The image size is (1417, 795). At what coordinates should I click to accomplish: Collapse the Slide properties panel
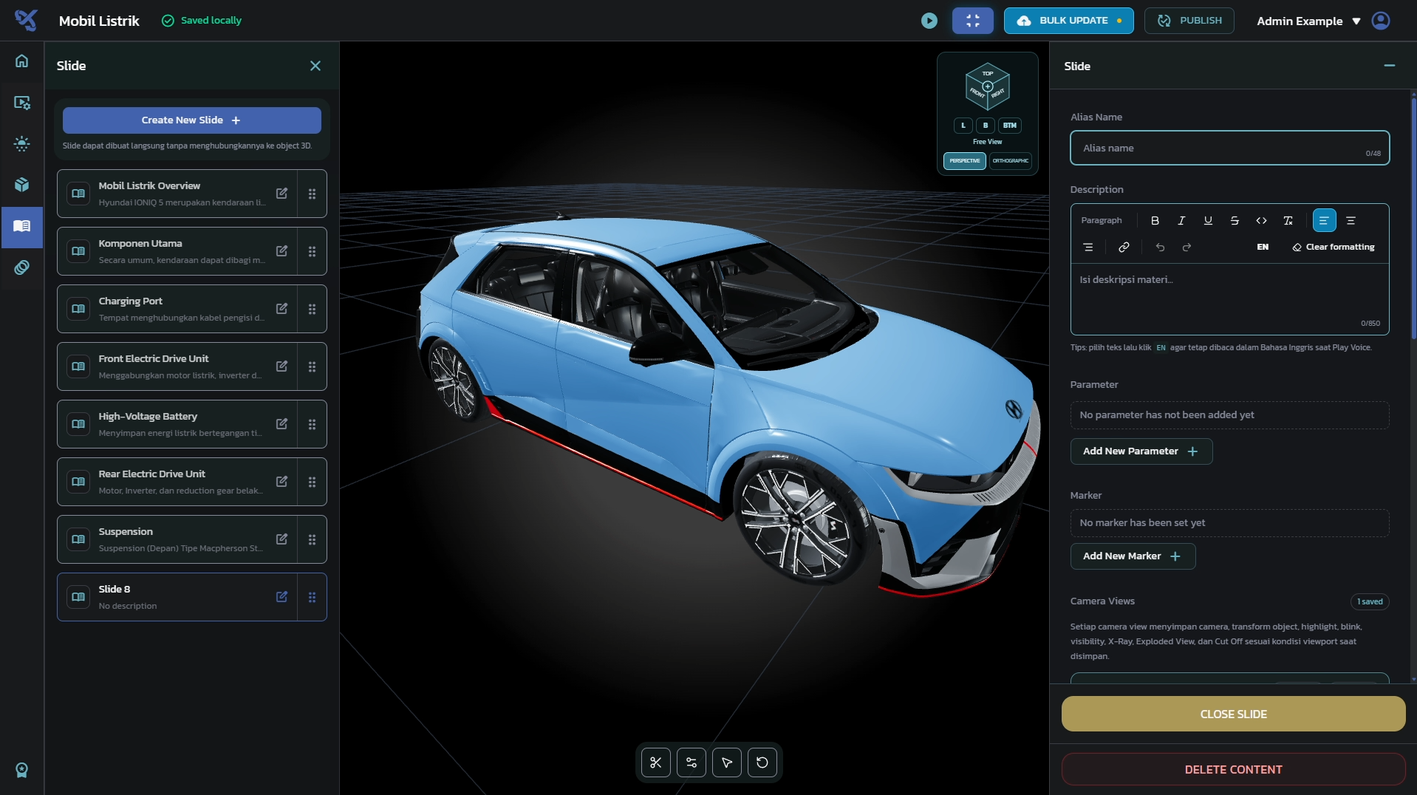click(1390, 66)
